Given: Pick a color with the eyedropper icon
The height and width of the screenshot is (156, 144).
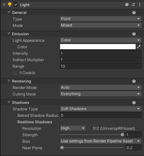Looking at the screenshot, I should [x=139, y=47].
